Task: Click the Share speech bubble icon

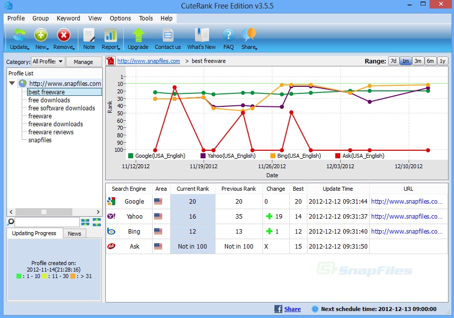Action: [249, 35]
